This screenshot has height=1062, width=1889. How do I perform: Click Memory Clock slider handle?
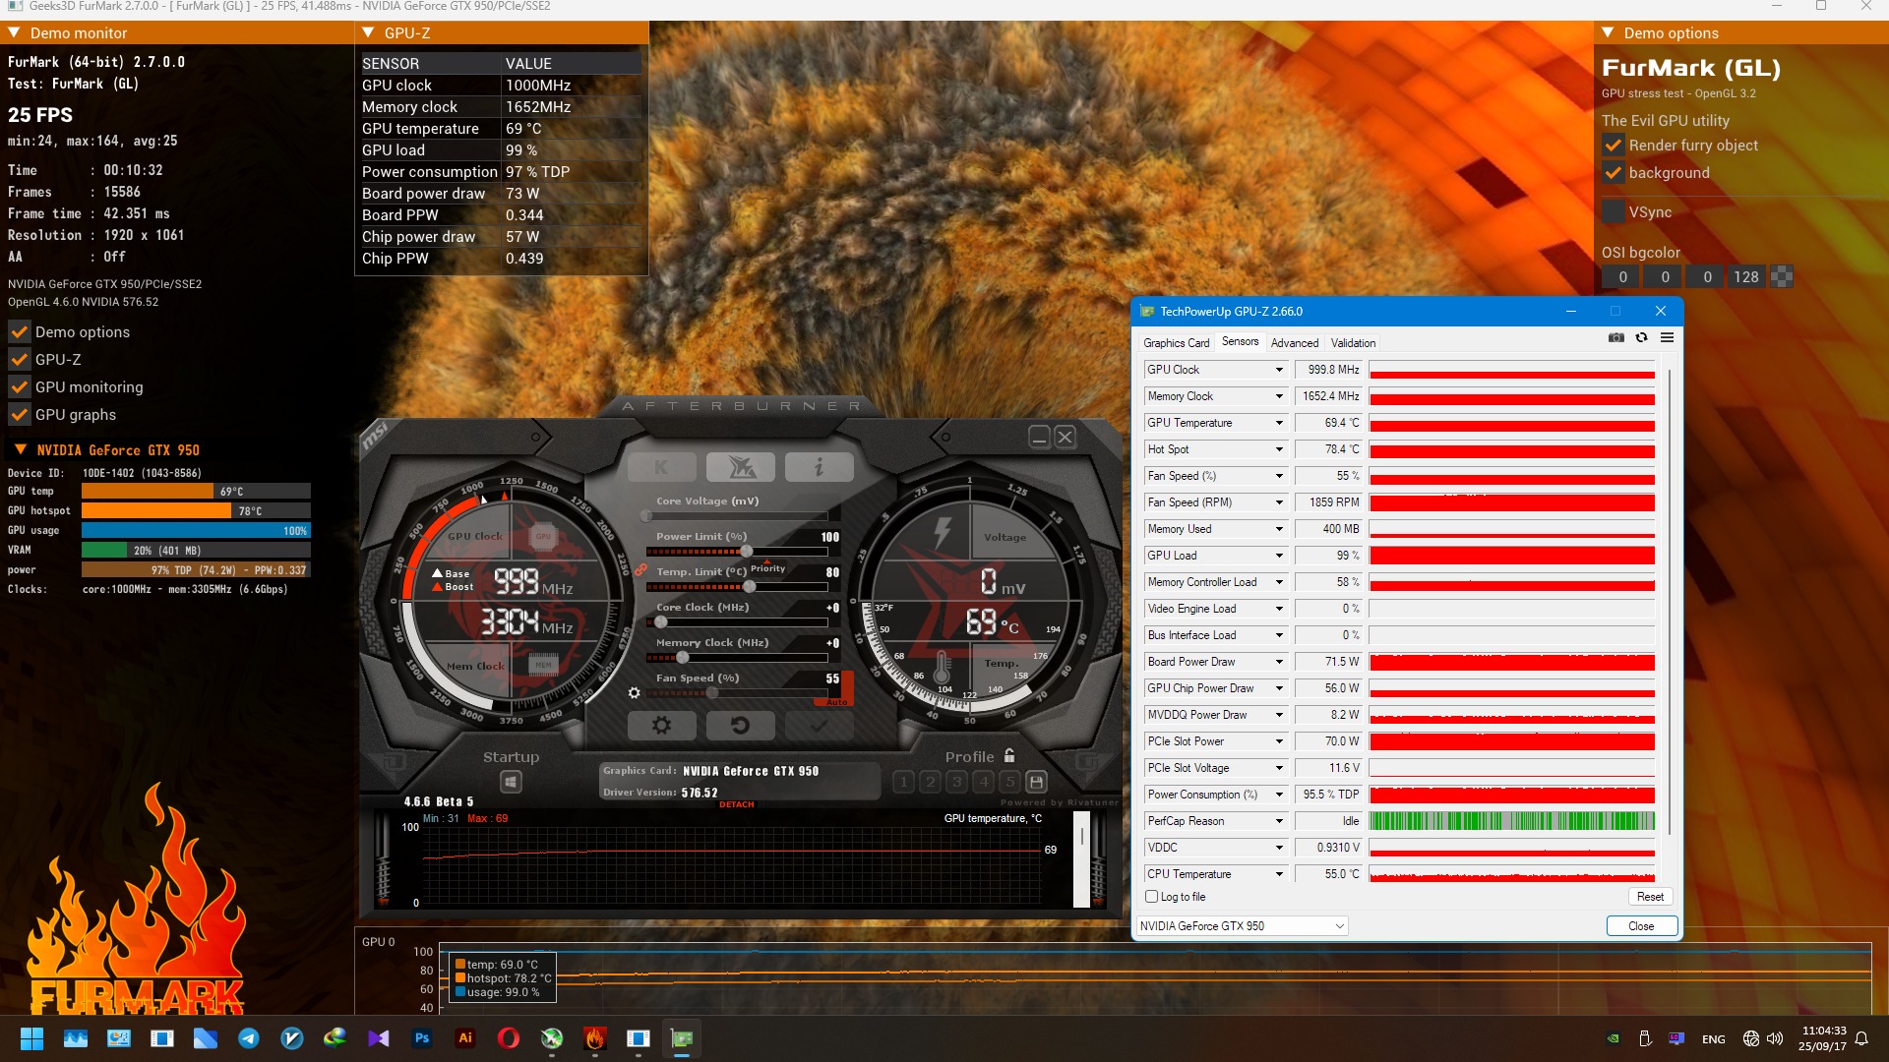[683, 657]
